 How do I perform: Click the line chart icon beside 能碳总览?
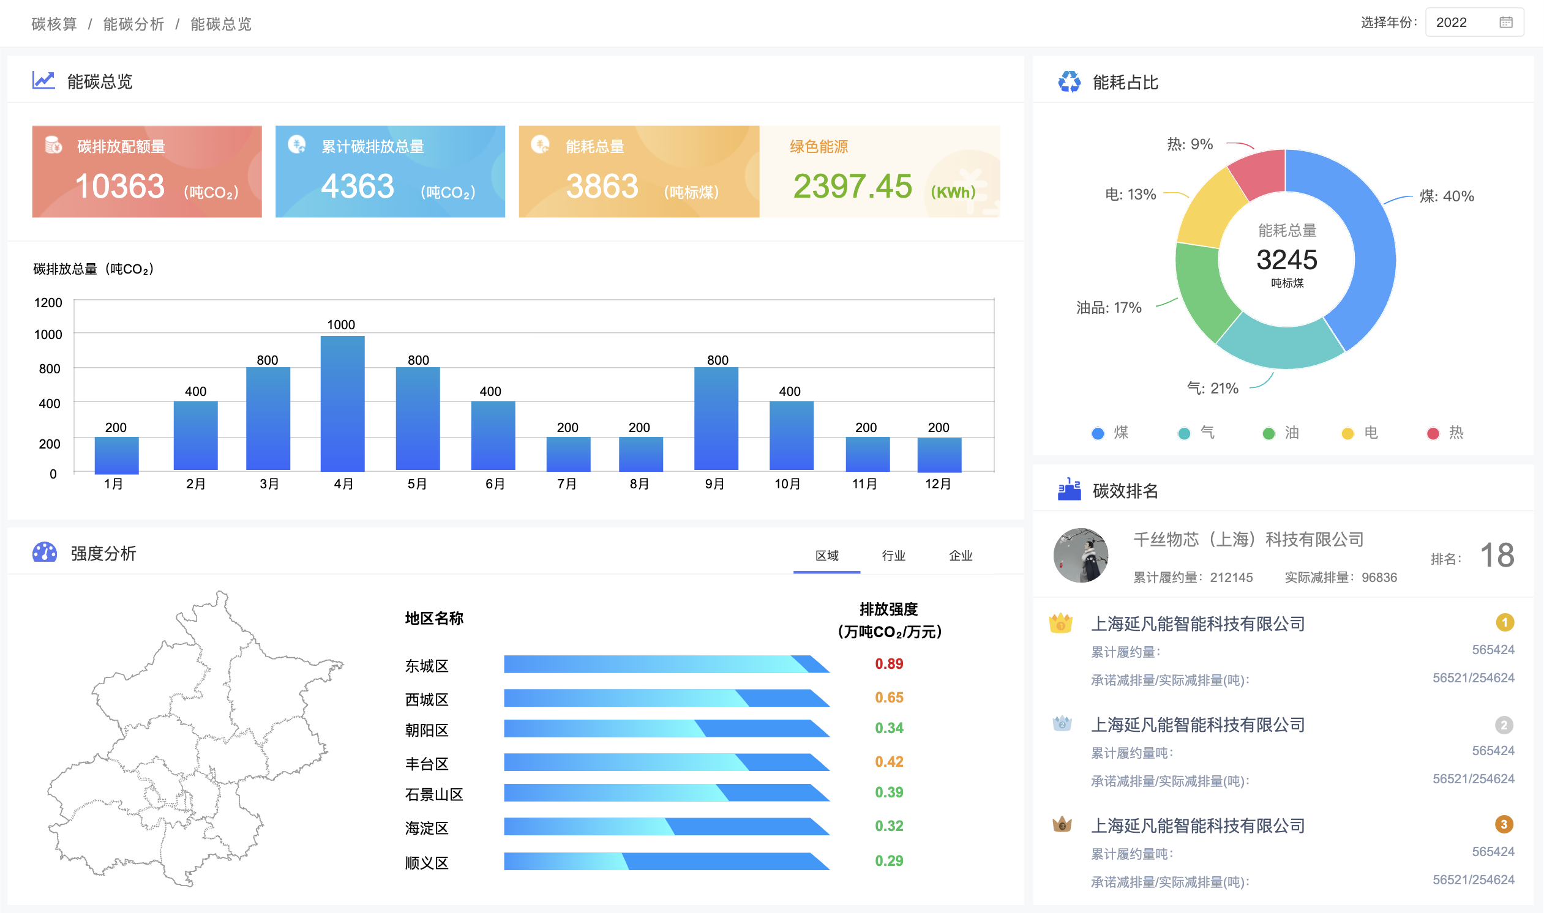tap(43, 81)
